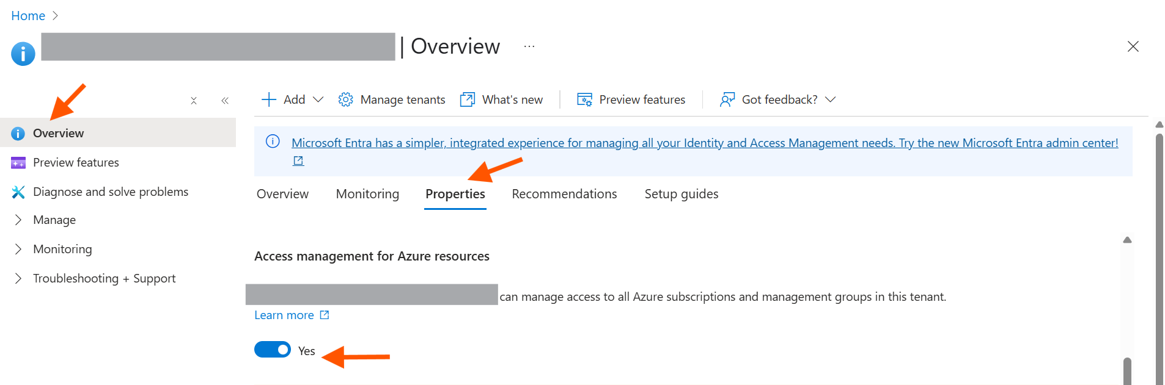Click the Manage tenants gear icon

(346, 99)
